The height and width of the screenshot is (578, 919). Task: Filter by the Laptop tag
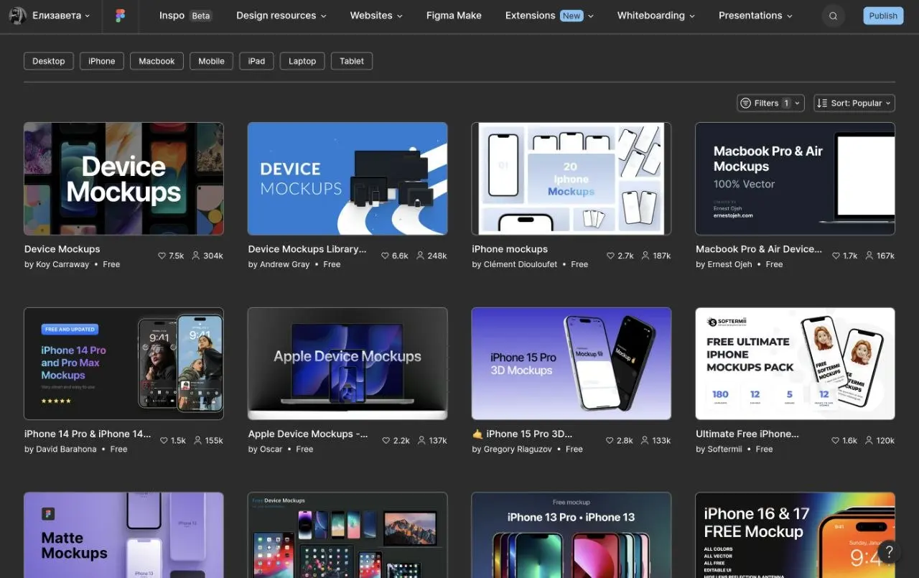point(302,61)
